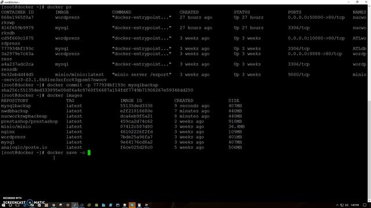Click the "docker save -o" command text

pos(66,153)
